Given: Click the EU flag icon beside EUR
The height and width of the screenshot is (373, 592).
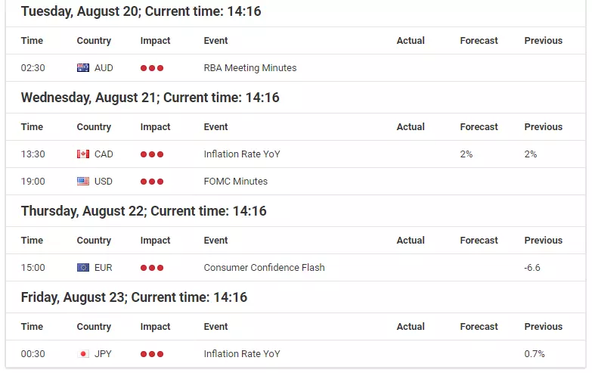Looking at the screenshot, I should (x=83, y=268).
